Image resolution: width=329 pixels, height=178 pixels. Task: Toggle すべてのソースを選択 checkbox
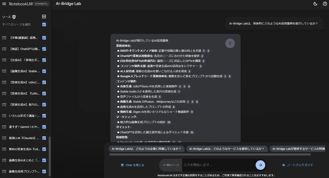click(x=44, y=25)
